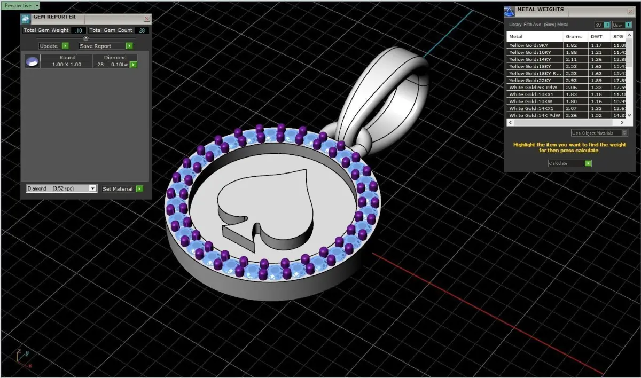Select the White Gold:14KX1 row
Screen dimensions: 641x378
point(566,108)
